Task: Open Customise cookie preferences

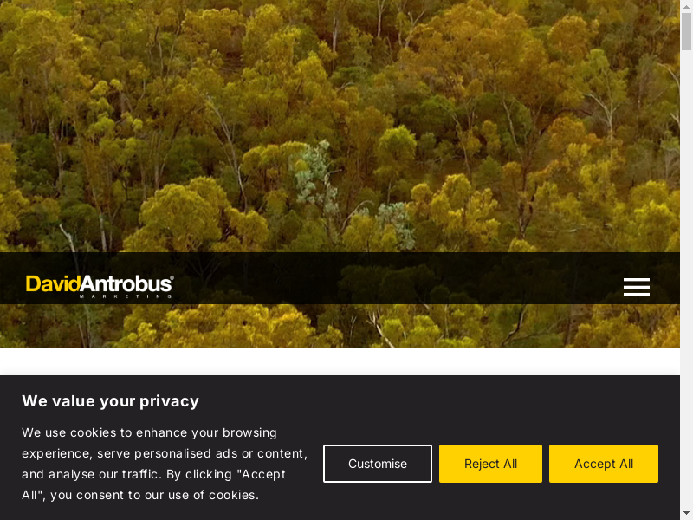Action: click(377, 464)
